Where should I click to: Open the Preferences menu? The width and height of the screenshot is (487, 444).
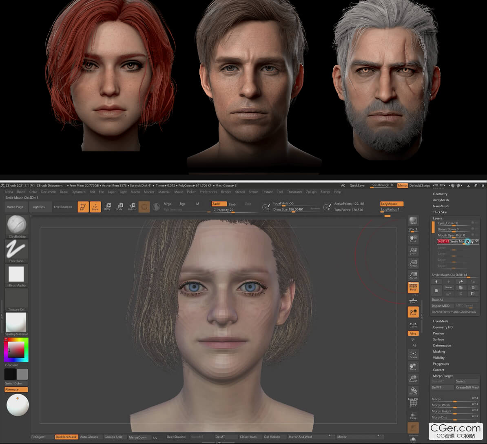(208, 192)
